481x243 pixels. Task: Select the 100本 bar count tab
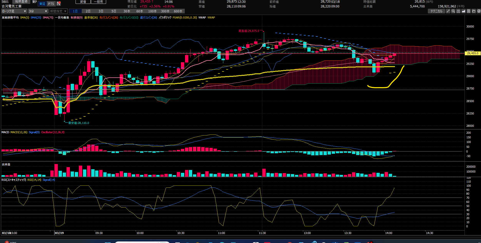click(152, 11)
